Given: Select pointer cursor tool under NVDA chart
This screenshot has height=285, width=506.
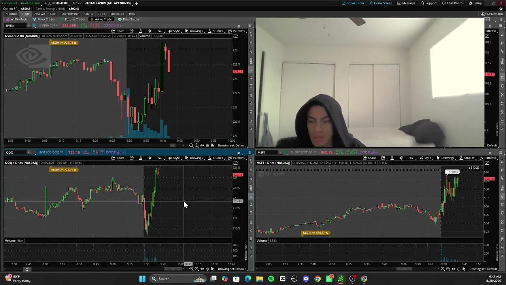Looking at the screenshot, I should [213, 145].
